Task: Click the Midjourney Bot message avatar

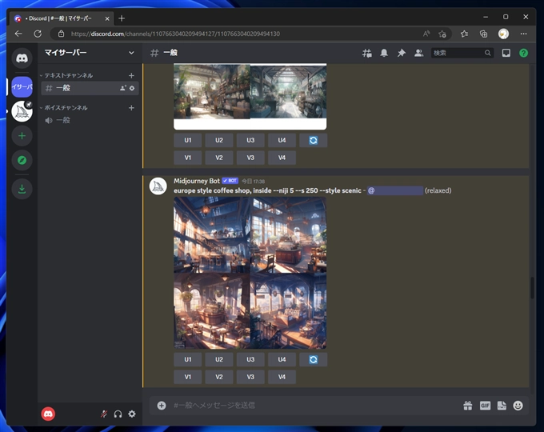Action: [158, 186]
